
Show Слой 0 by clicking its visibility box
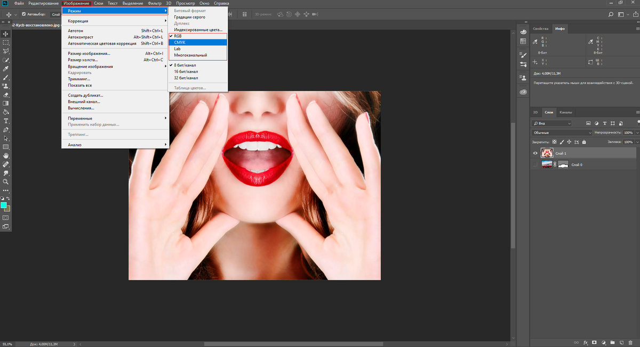pos(535,165)
